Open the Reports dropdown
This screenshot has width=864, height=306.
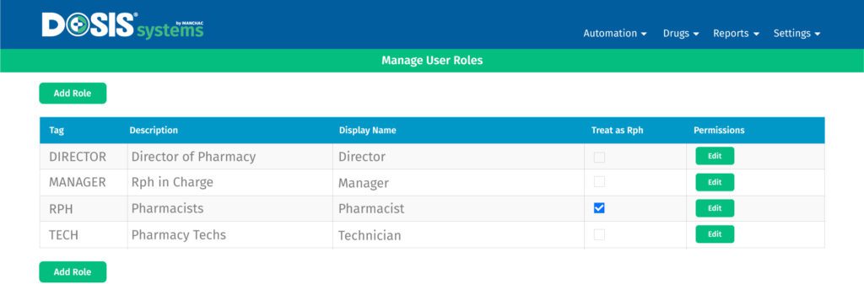tap(736, 34)
